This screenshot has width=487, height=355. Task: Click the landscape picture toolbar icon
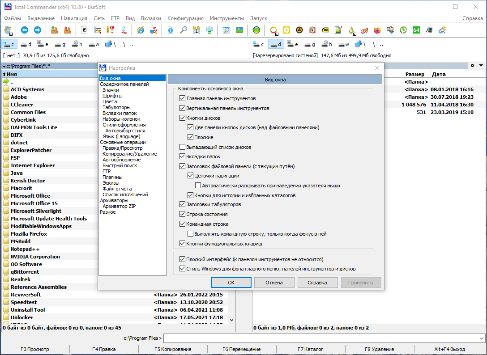click(x=239, y=30)
